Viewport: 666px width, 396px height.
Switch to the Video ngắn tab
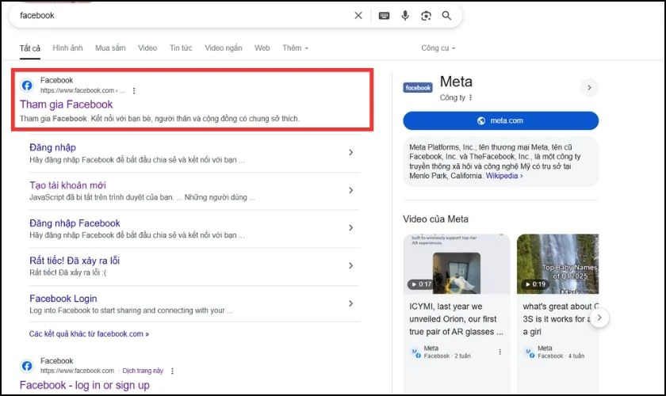pos(224,48)
